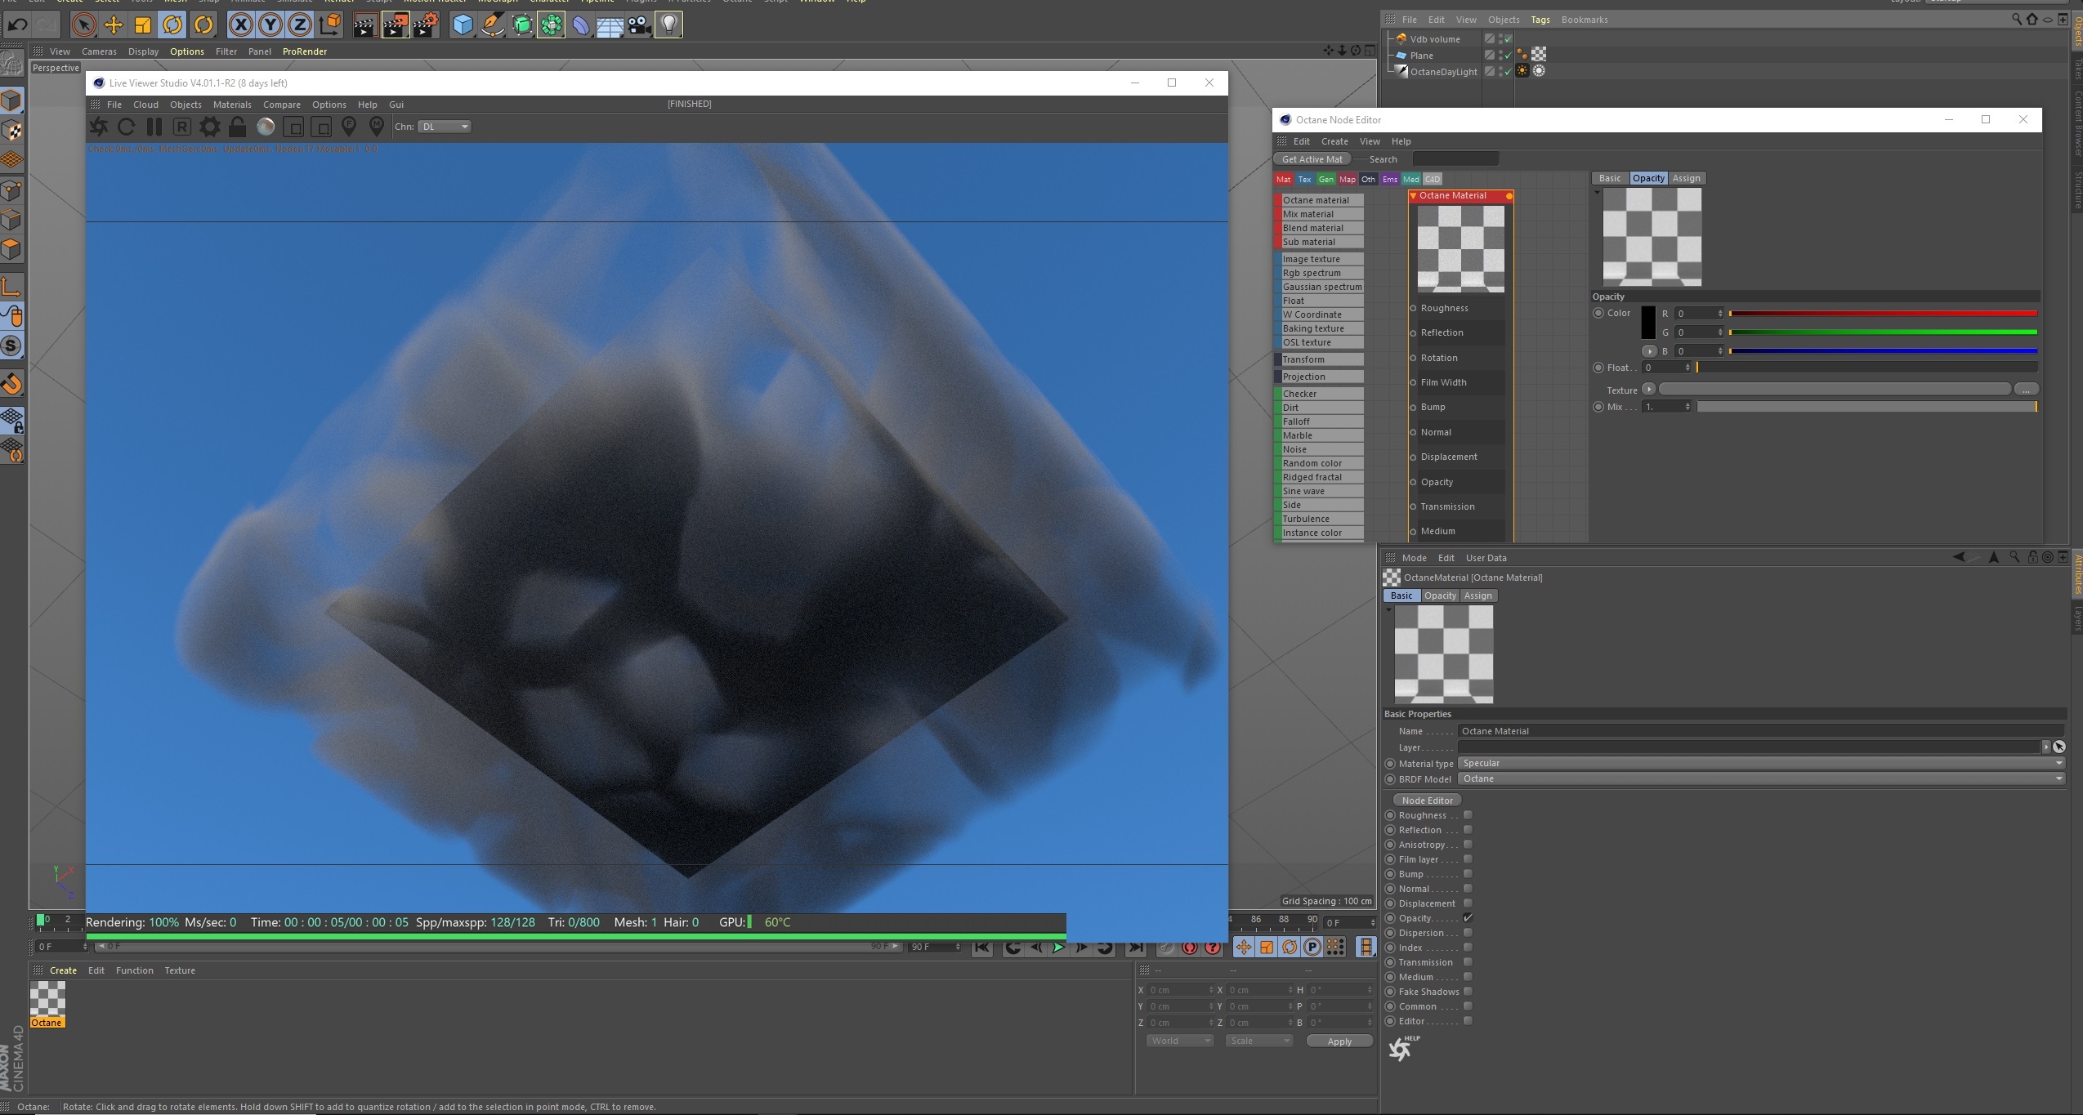Click the X axis lock icon
This screenshot has width=2083, height=1115.
240,25
